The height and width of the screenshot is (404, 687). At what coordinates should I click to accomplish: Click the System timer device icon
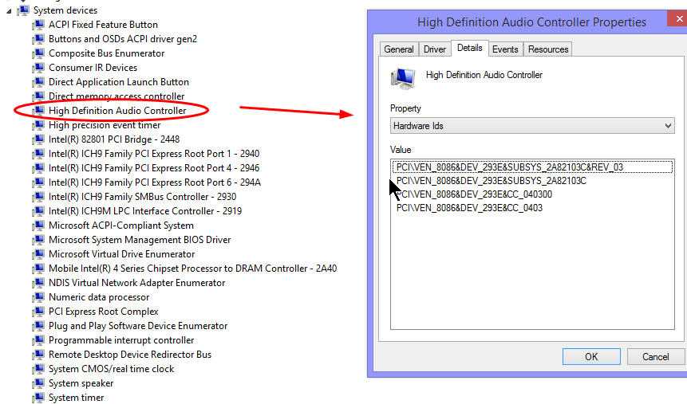point(38,398)
